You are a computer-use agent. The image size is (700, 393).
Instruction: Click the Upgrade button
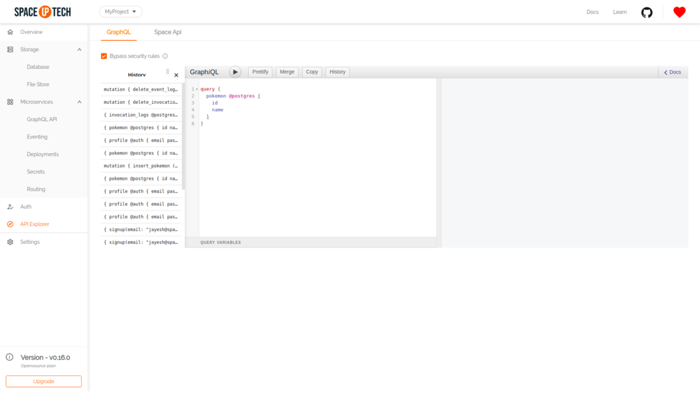(44, 381)
